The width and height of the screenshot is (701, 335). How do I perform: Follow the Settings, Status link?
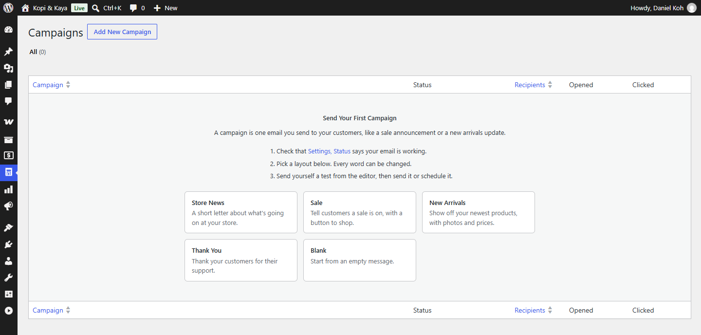(329, 151)
